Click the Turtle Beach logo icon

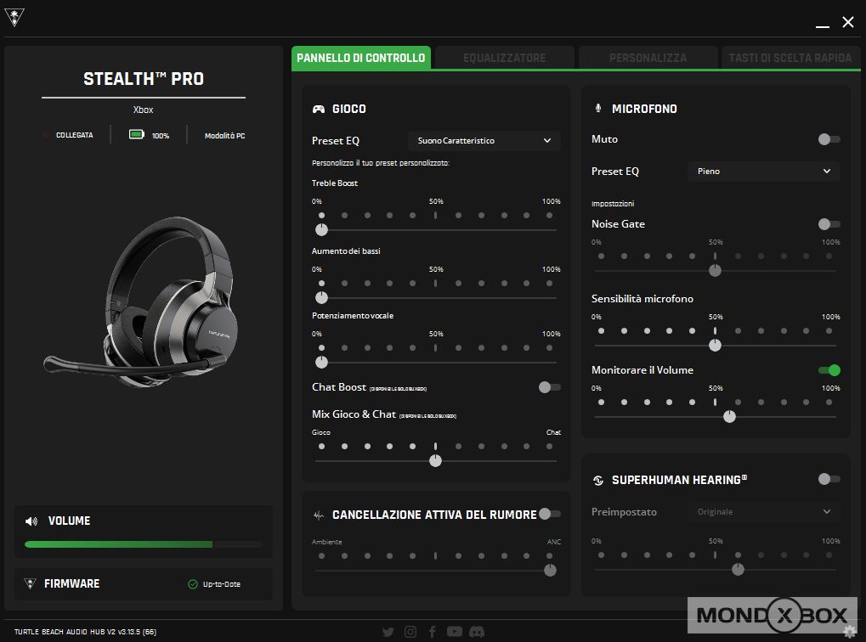point(14,20)
